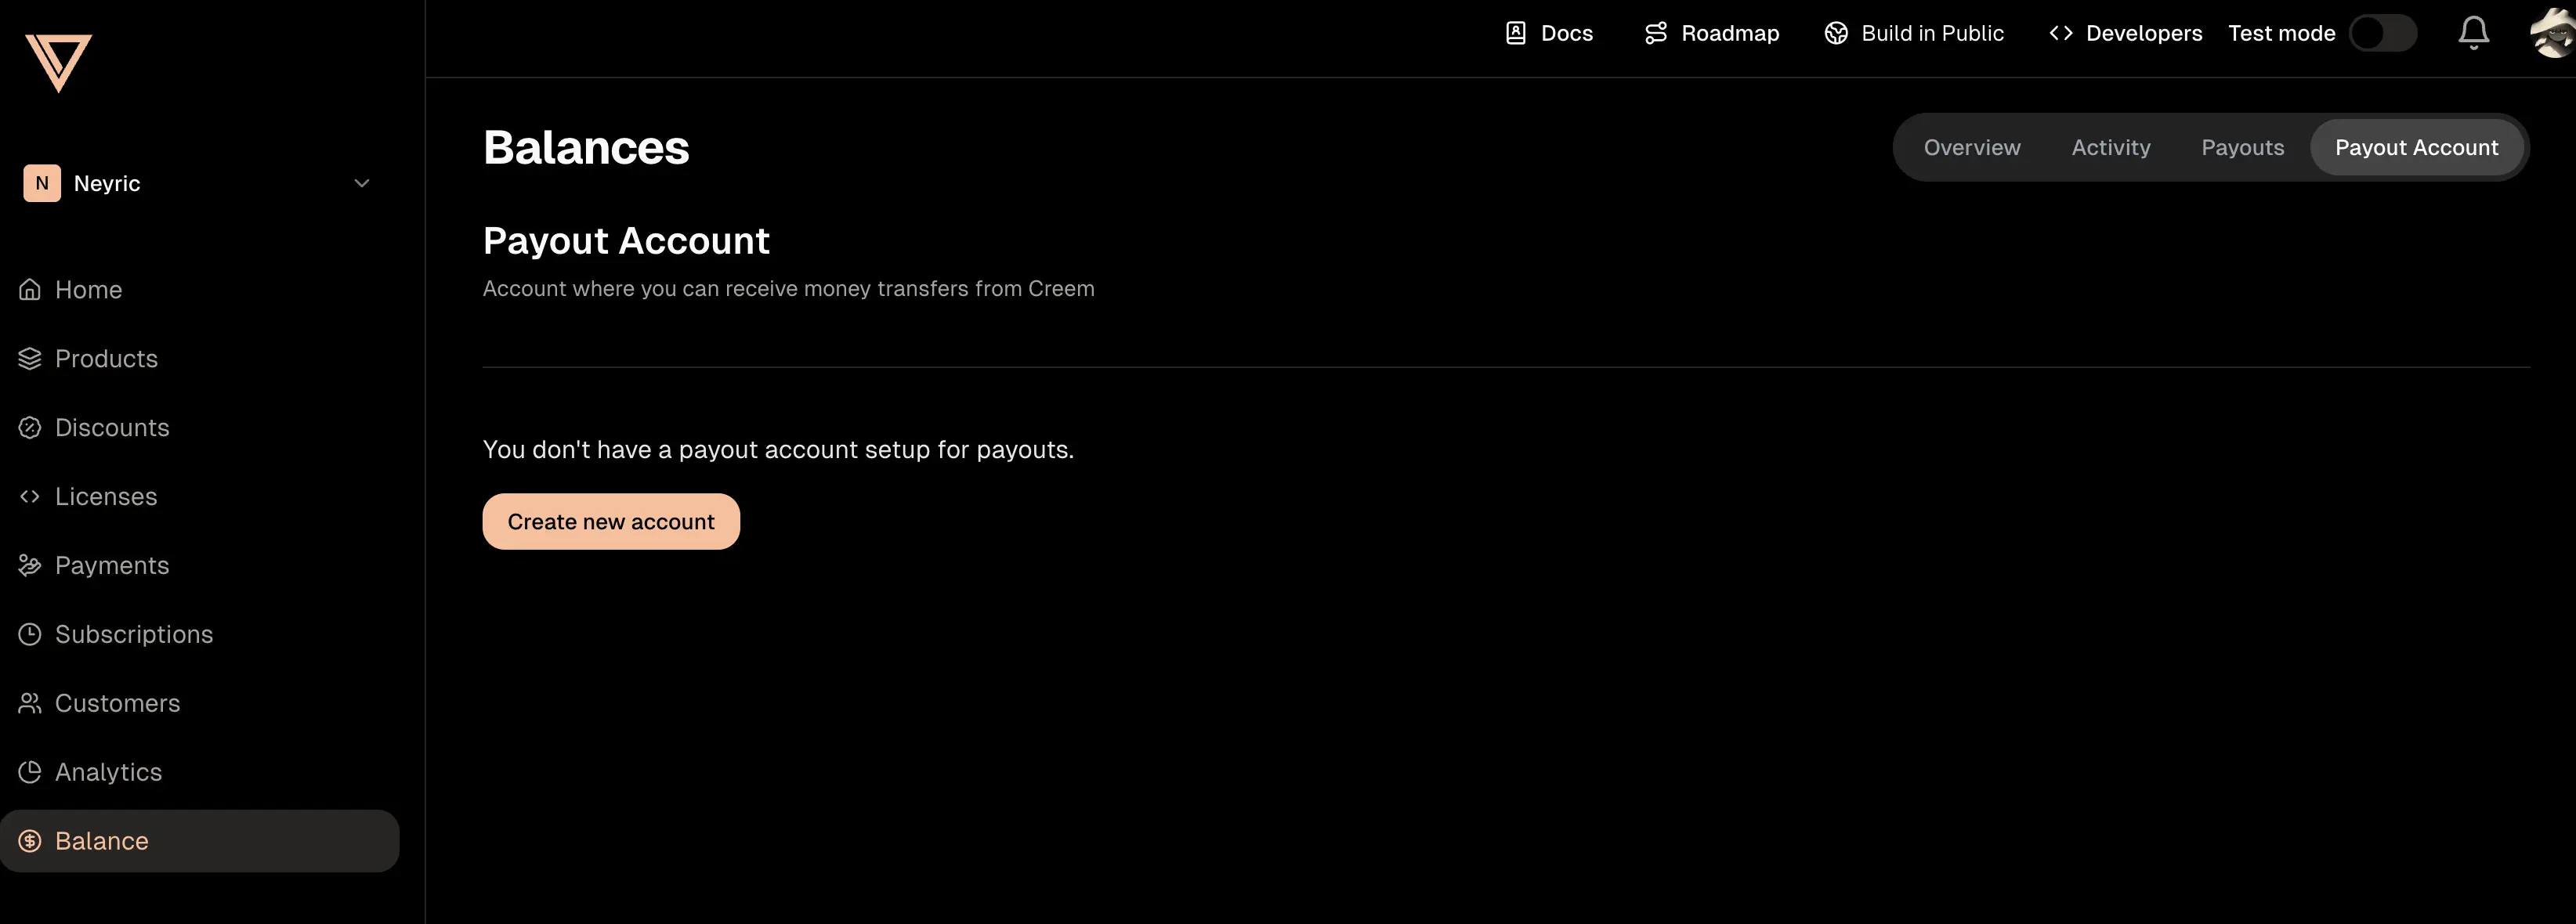Select Balance in the sidebar
2576x924 pixels.
point(101,842)
